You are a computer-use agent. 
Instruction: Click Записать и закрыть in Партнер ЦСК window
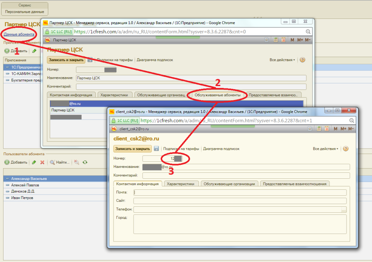coord(66,60)
